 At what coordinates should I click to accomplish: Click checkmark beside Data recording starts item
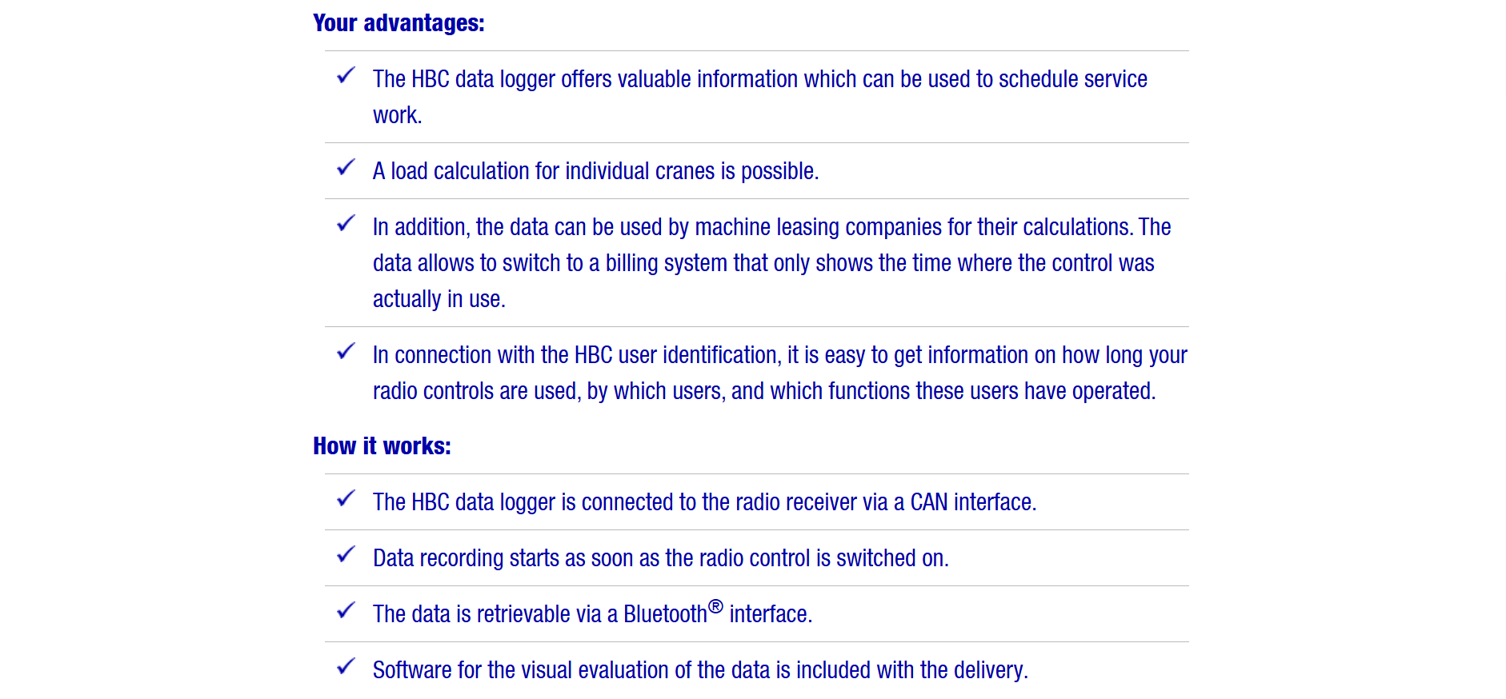click(346, 555)
